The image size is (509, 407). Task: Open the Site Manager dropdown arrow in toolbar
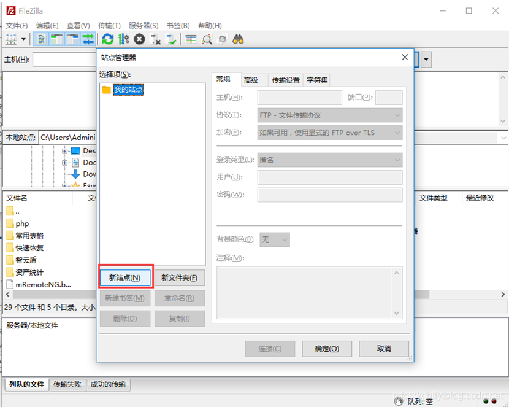pyautogui.click(x=23, y=40)
